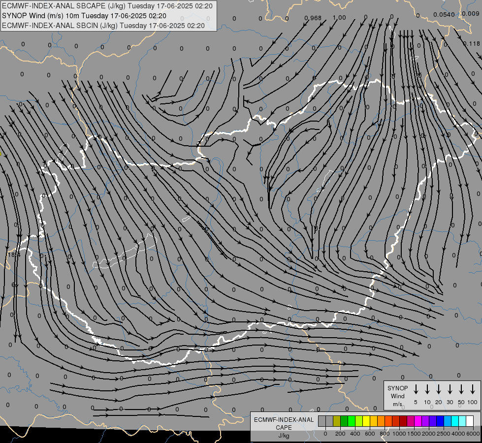Screen dimensions: 482x443
Task: Click the 200 label on CAPE scale
Action: pos(340,434)
